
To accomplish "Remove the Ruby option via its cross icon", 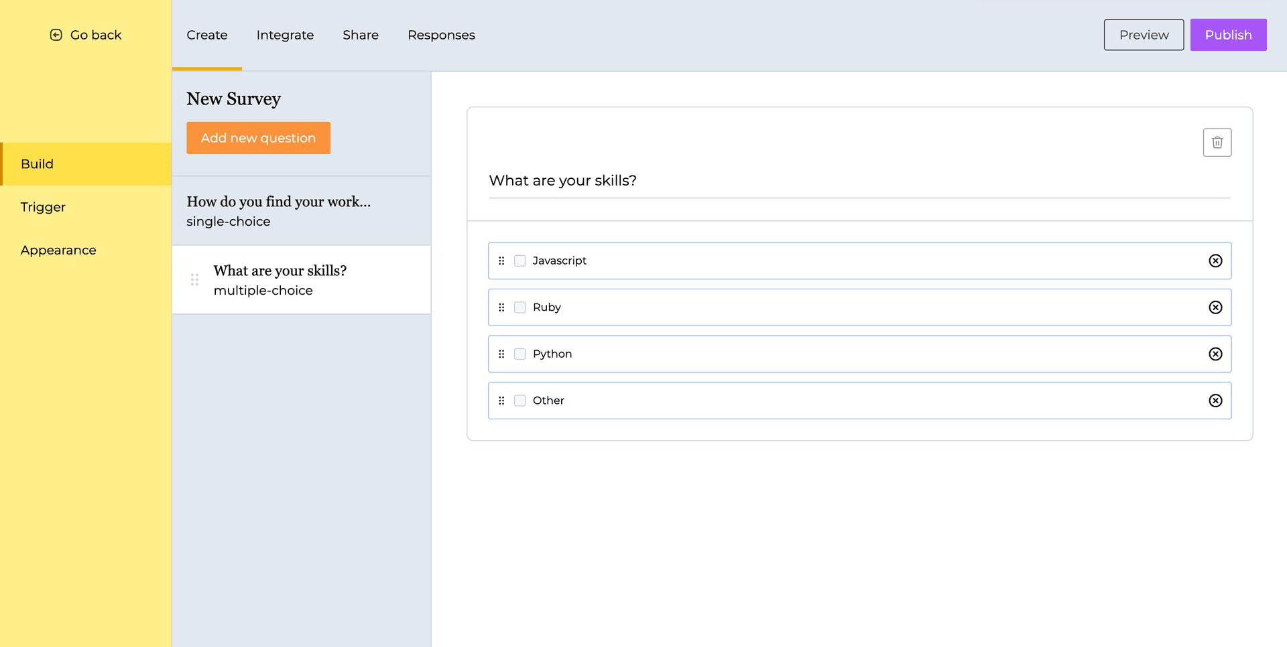I will coord(1215,307).
